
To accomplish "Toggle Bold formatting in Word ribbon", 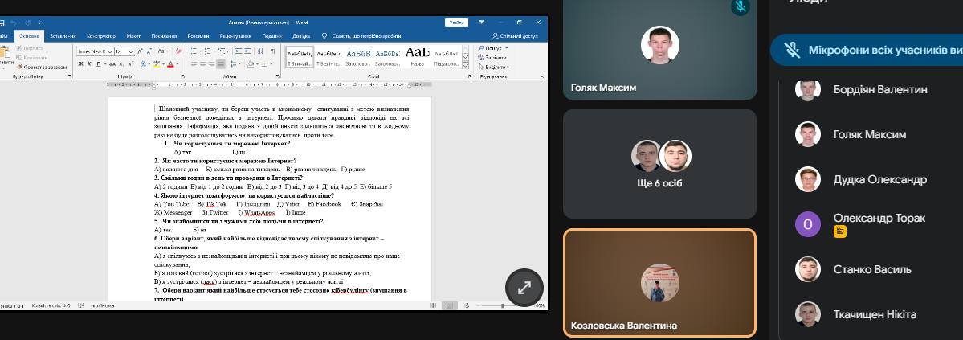I will tap(79, 64).
